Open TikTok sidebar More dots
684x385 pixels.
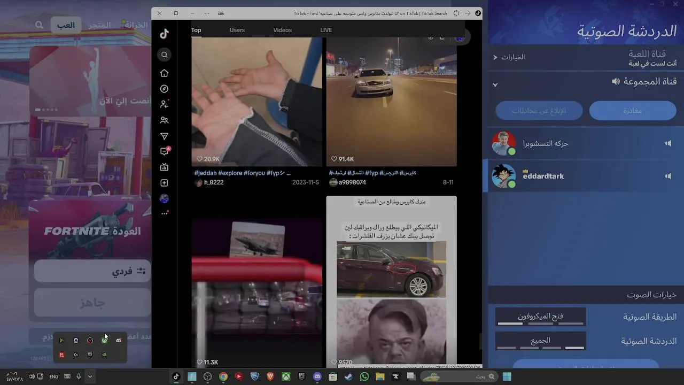[165, 213]
